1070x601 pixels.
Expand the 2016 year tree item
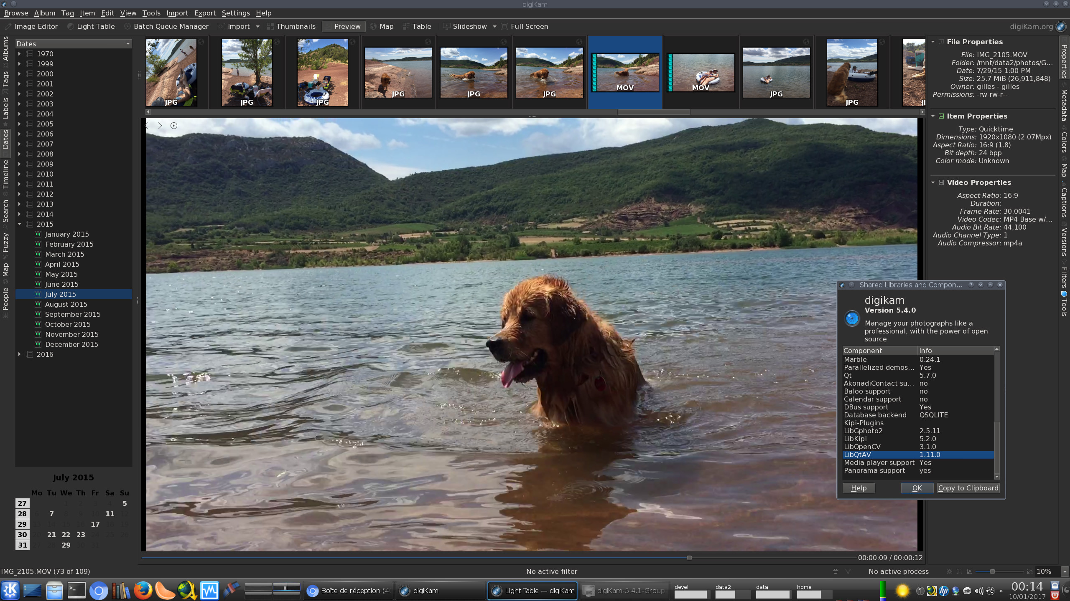(19, 354)
